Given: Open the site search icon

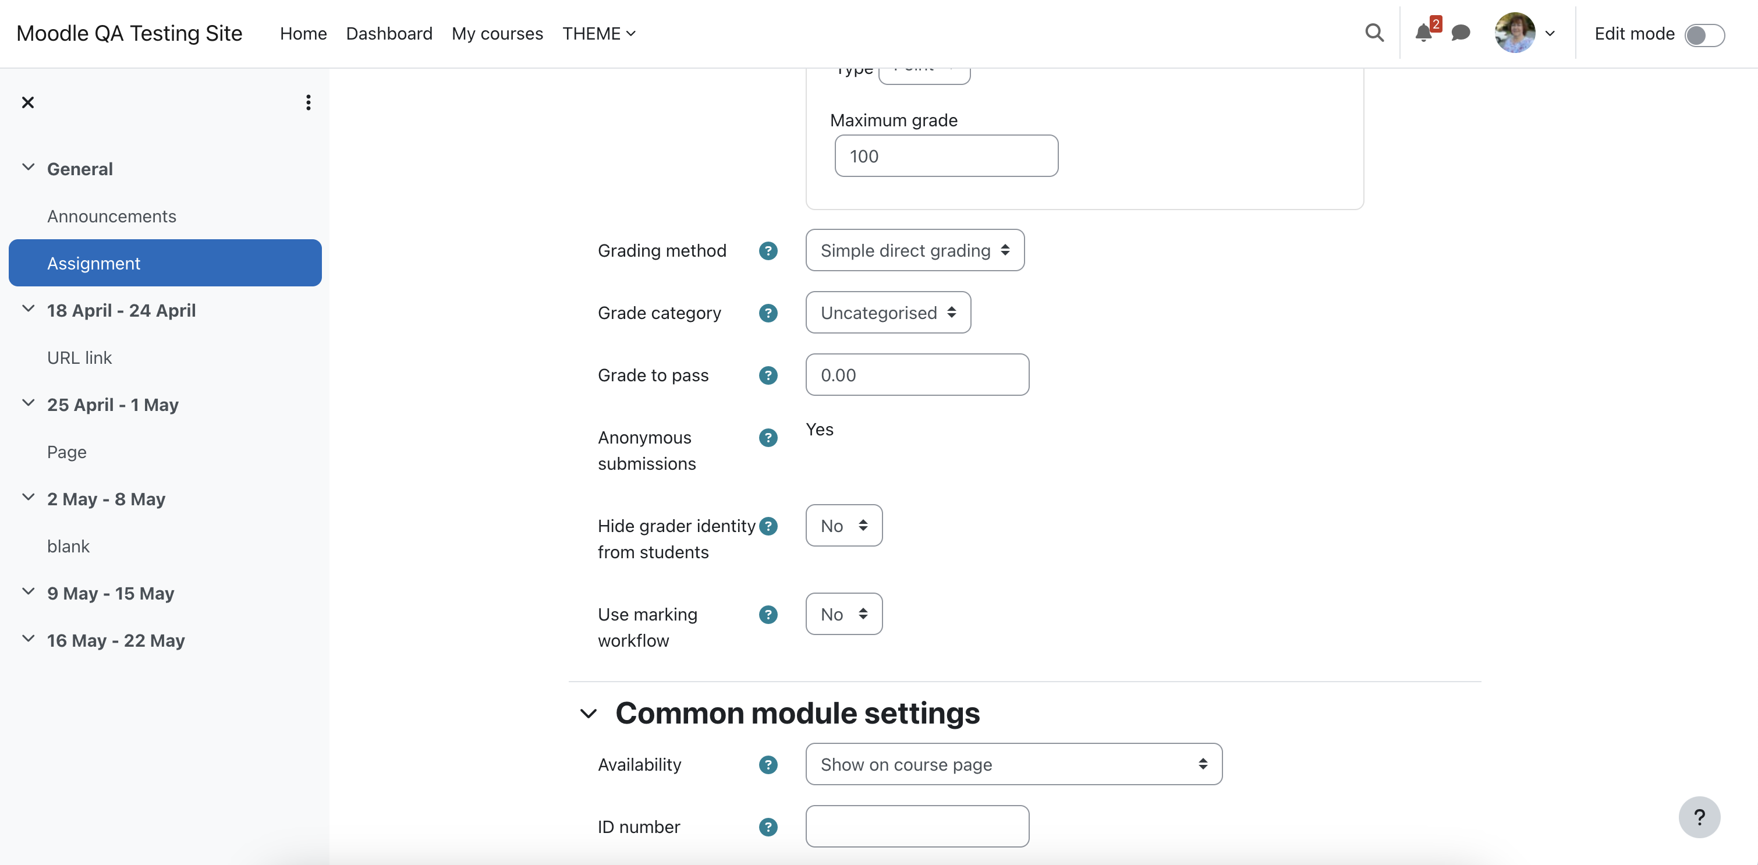Looking at the screenshot, I should (1374, 33).
